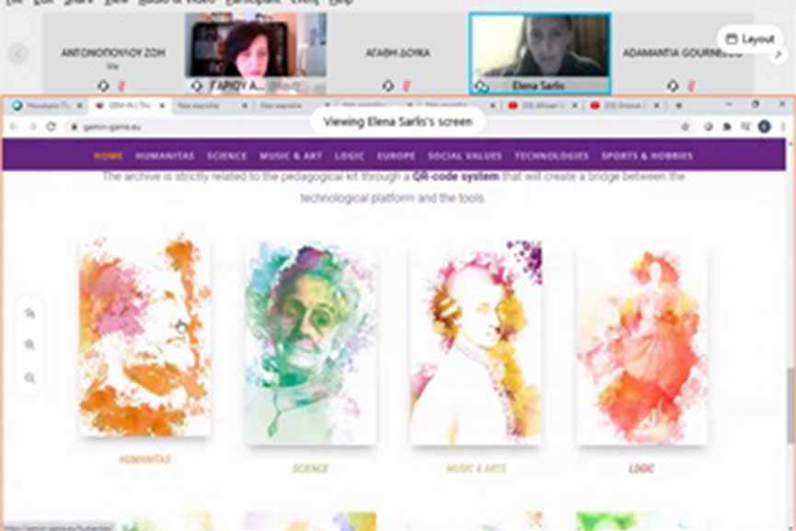This screenshot has height=531, width=796.
Task: Click the status icon under ΑΝΤΩΝΟΠΟΥΛΟΥ ΖΩΗ
Action: pos(103,87)
